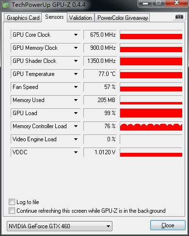Screen dimensions: 189x236
Task: Toggle Continue refreshing in background checkbox
Action: click(x=12, y=211)
